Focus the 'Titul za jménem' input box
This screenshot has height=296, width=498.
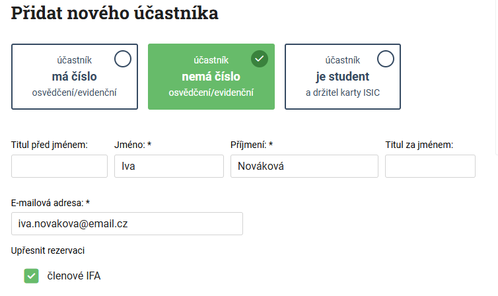pyautogui.click(x=430, y=166)
